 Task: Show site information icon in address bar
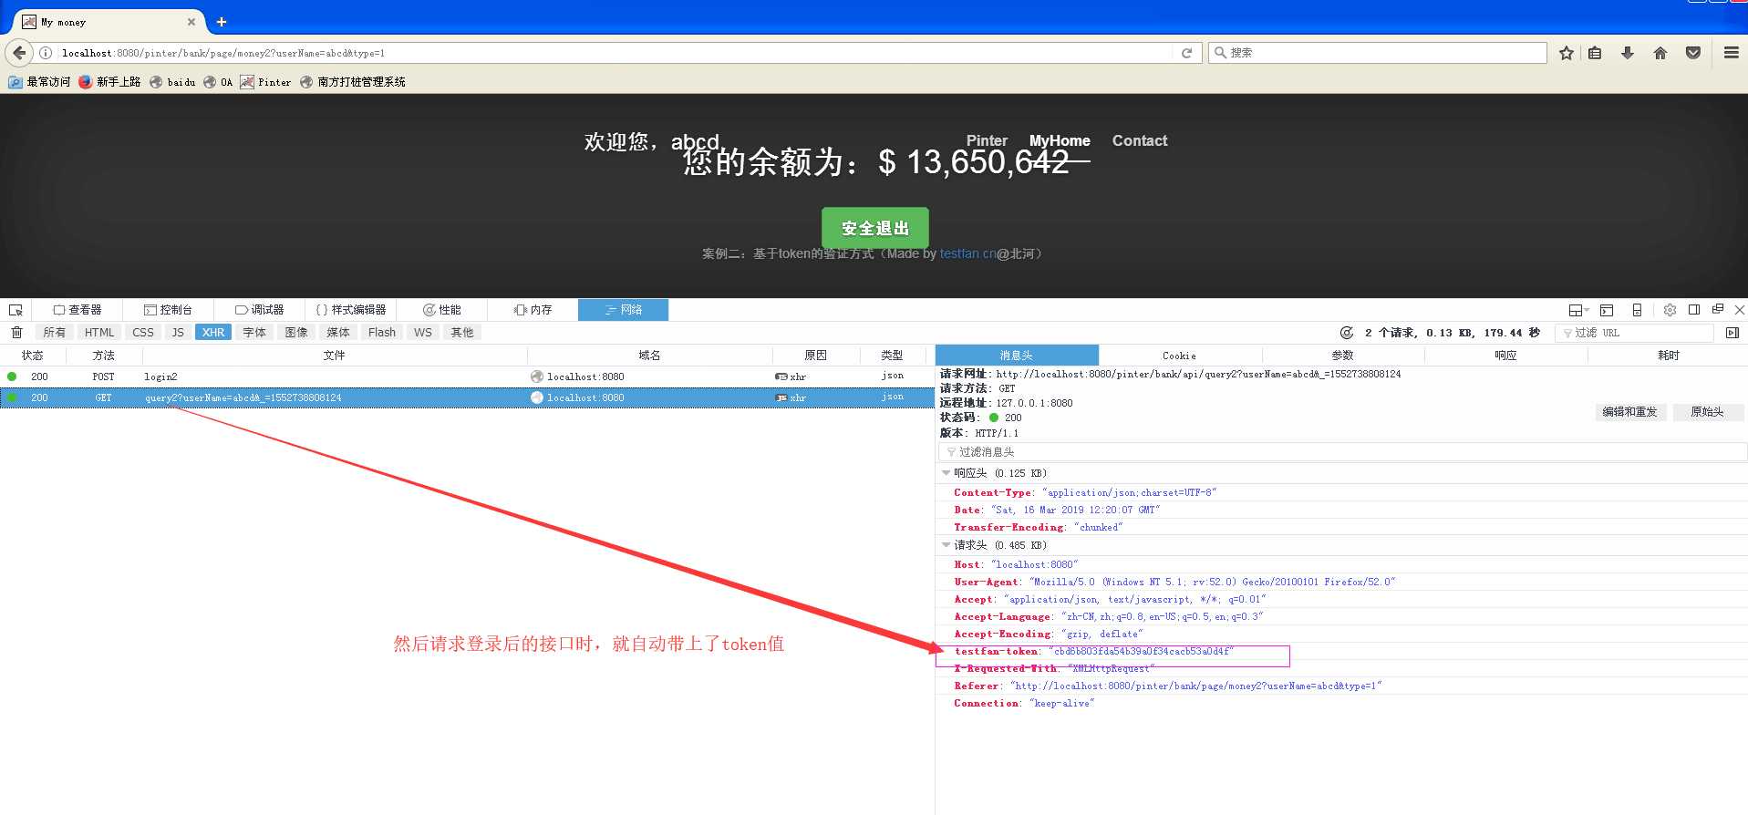[x=46, y=53]
